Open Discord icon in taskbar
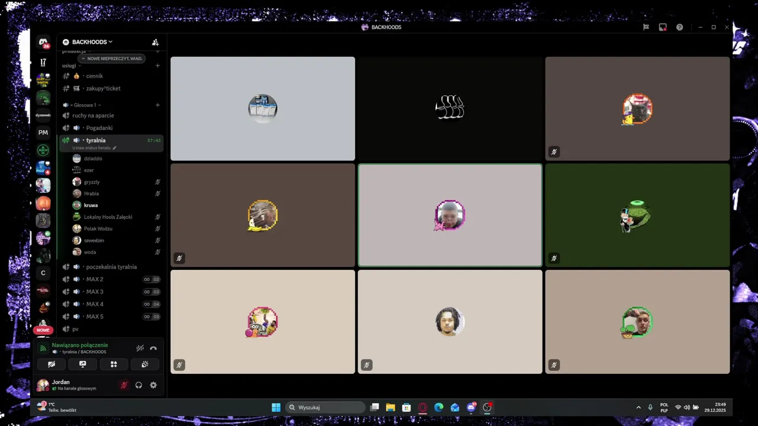This screenshot has width=758, height=426. 471,407
